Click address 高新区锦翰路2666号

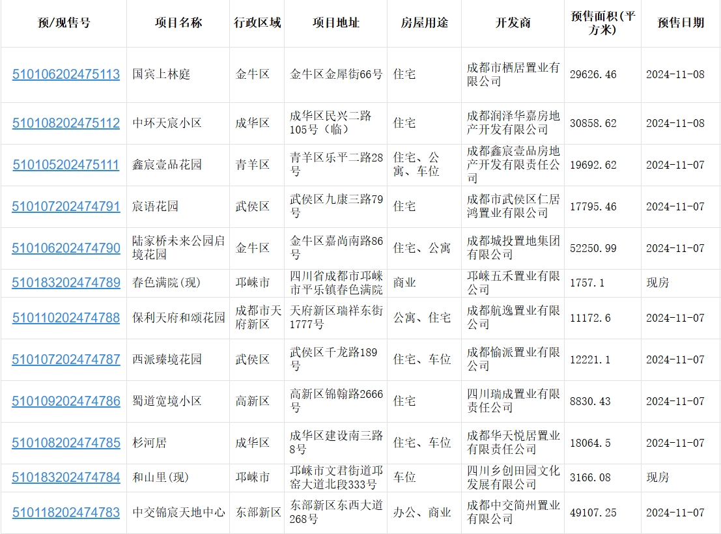(336, 401)
